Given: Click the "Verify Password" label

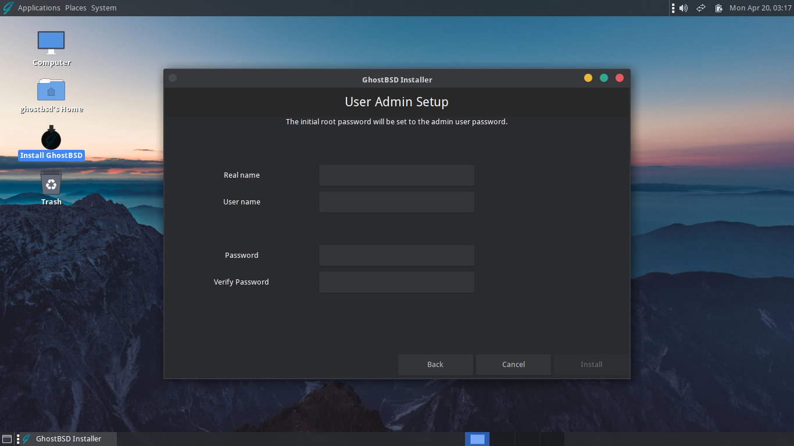Looking at the screenshot, I should coord(241,282).
